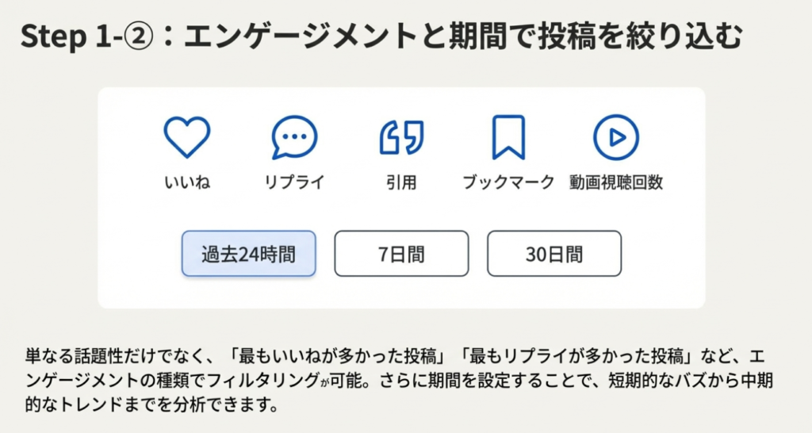Click the heart icon for いいね
The image size is (812, 433).
pos(186,137)
